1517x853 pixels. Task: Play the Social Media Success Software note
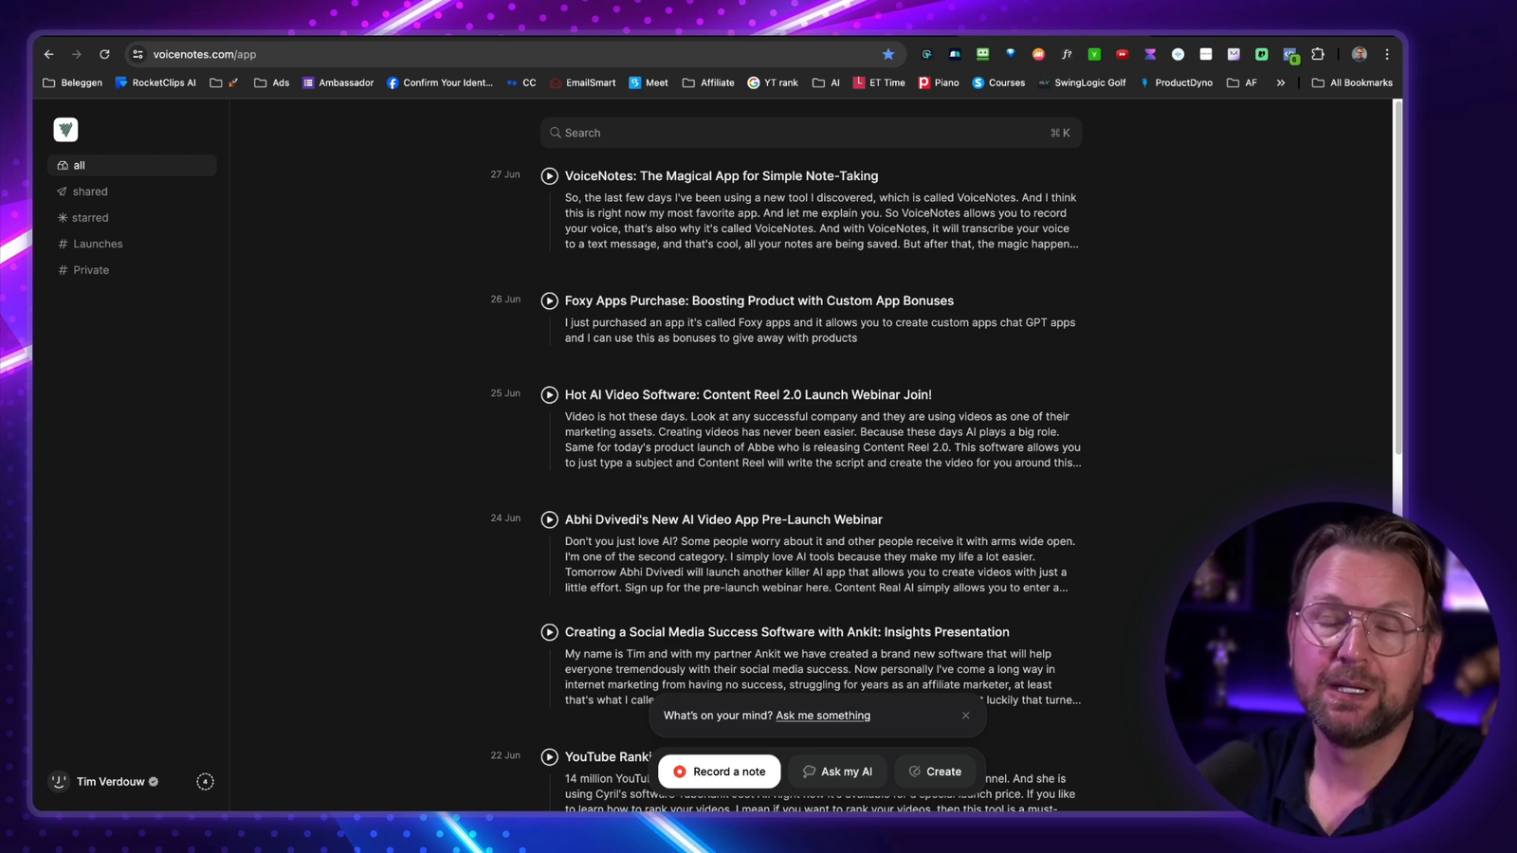[x=549, y=632]
